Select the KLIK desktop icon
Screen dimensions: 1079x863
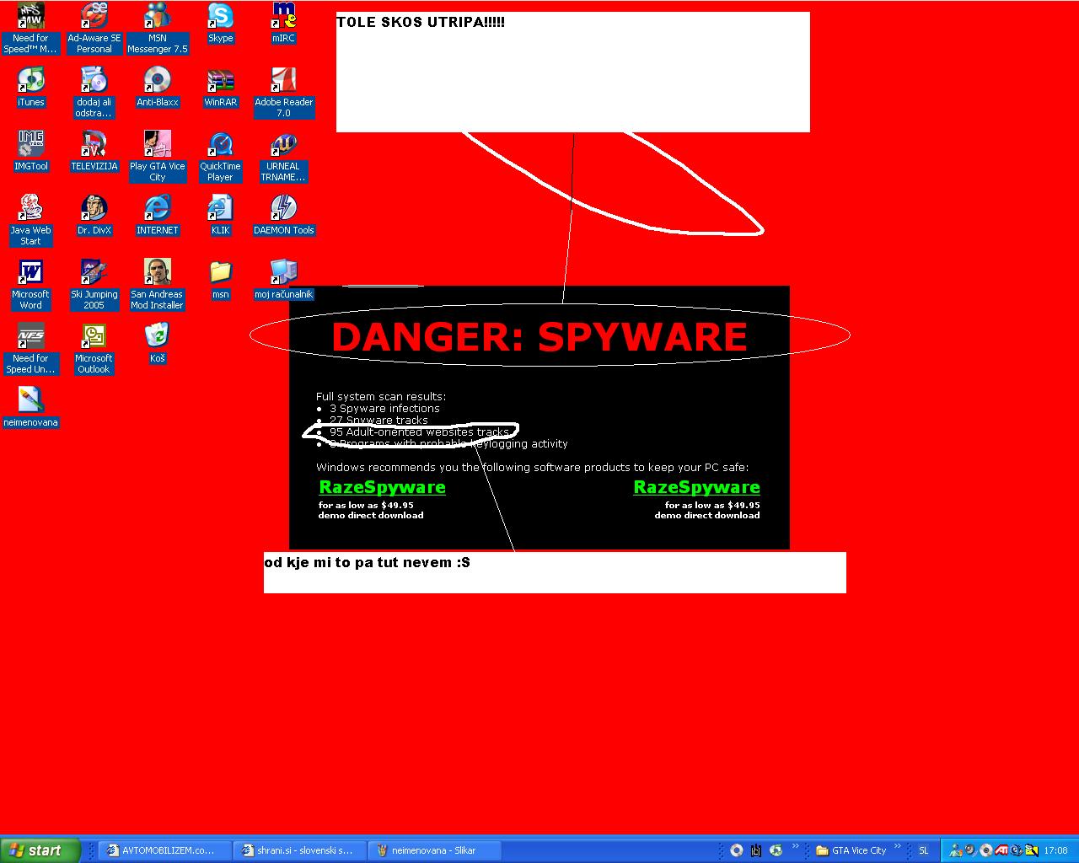point(220,215)
